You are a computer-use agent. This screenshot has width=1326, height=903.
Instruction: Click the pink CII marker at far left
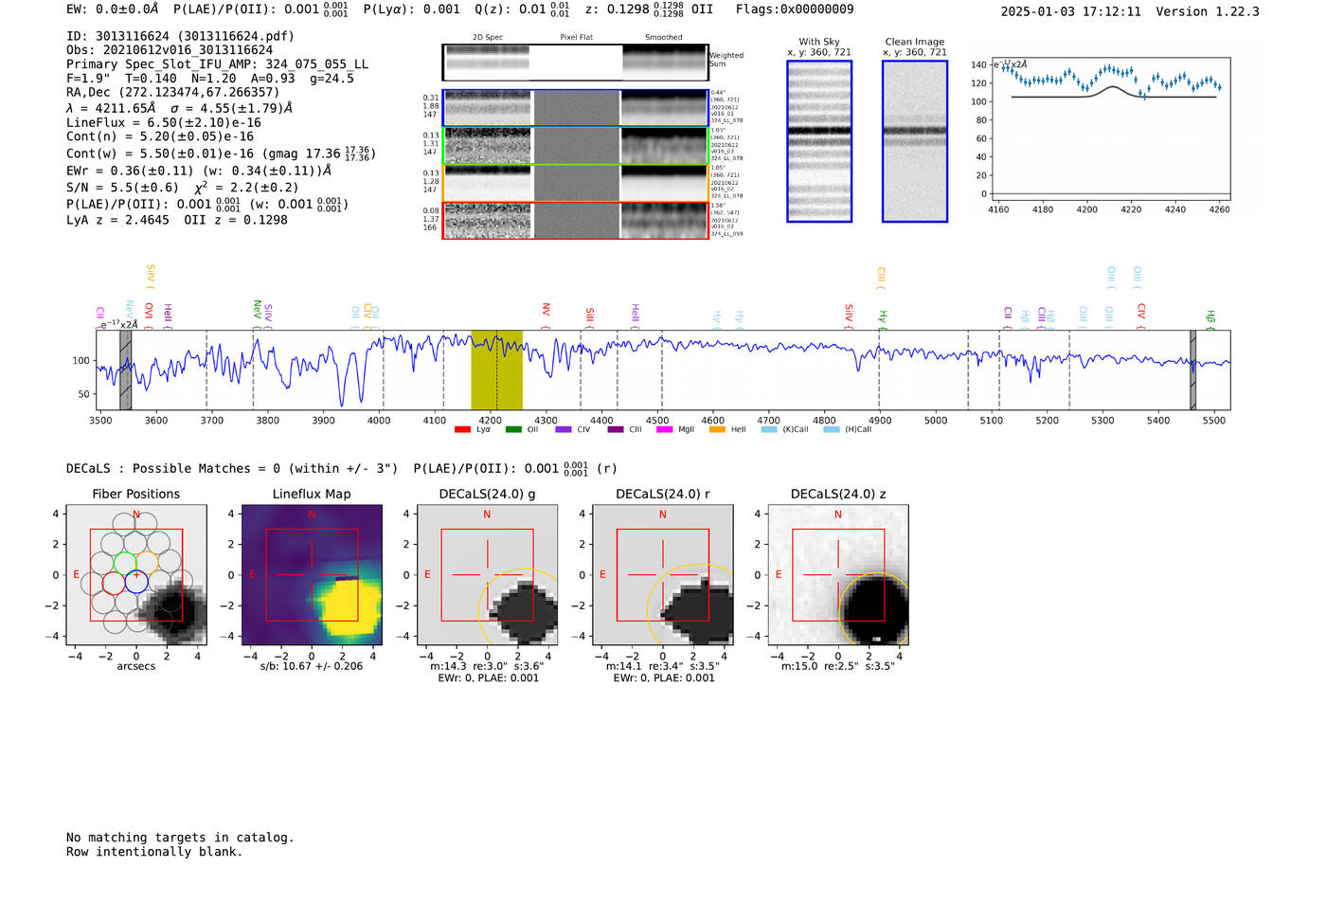tap(99, 316)
